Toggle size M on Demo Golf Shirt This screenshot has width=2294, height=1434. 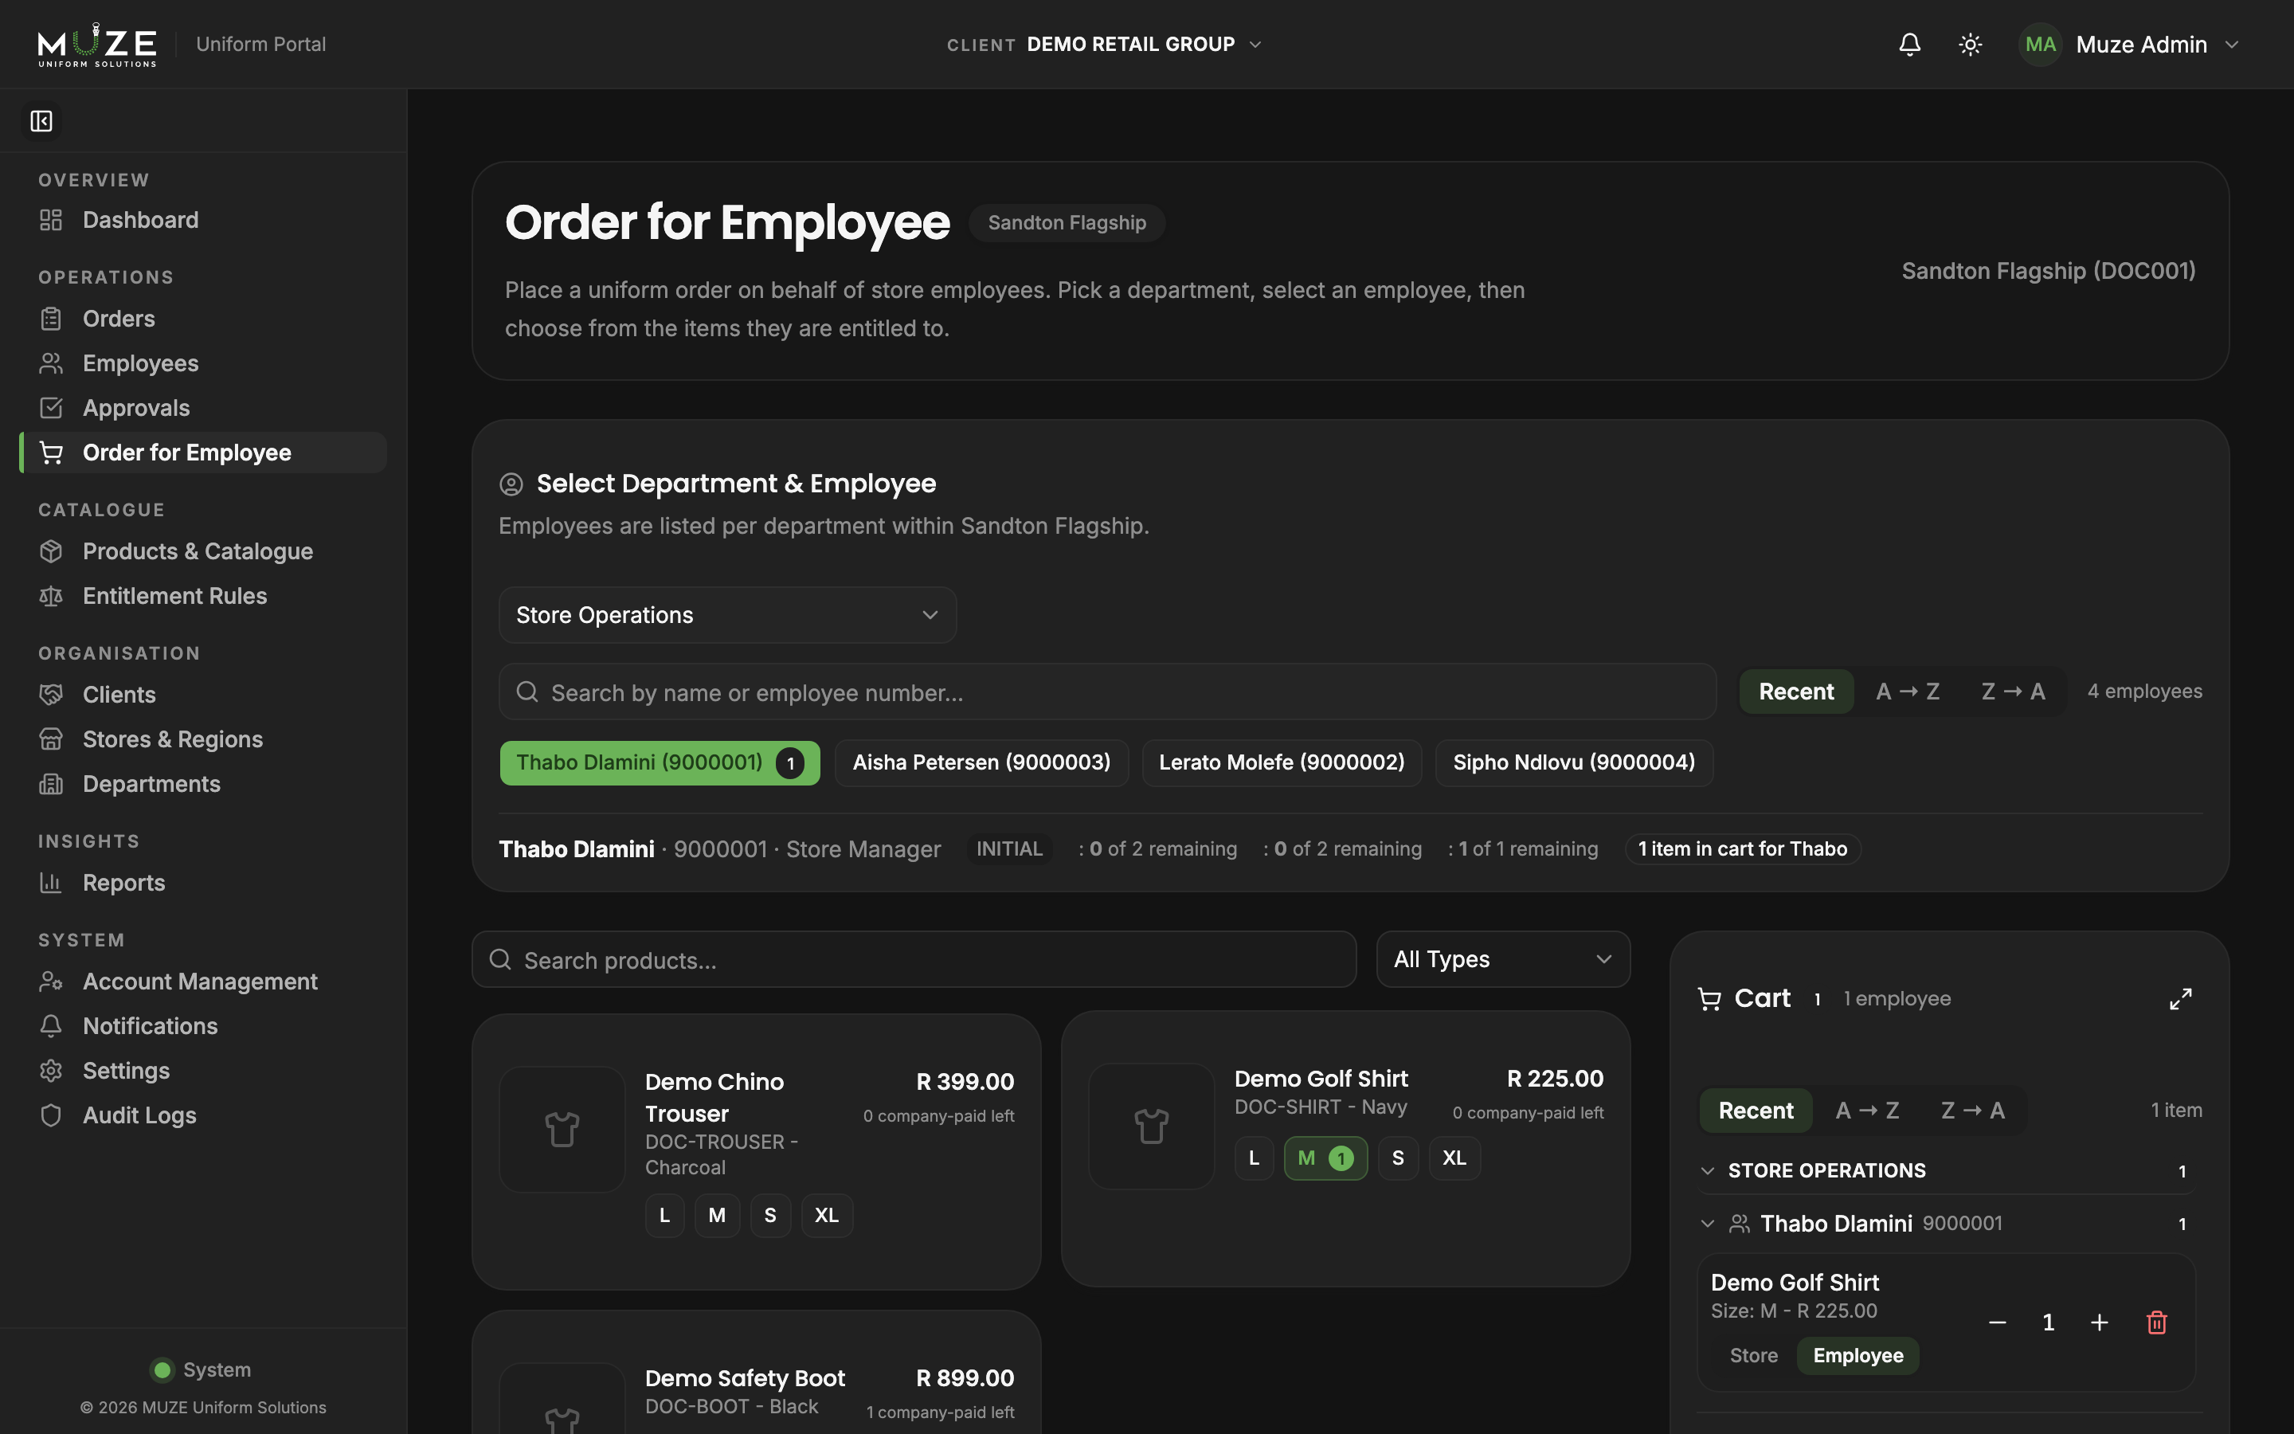click(1325, 1158)
